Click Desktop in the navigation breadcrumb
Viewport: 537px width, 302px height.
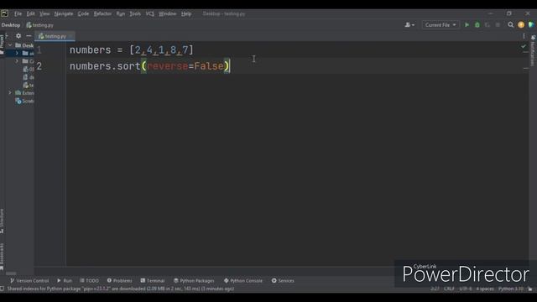tap(11, 25)
